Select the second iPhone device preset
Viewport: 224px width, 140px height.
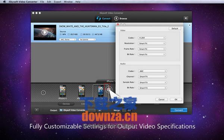click(81, 92)
